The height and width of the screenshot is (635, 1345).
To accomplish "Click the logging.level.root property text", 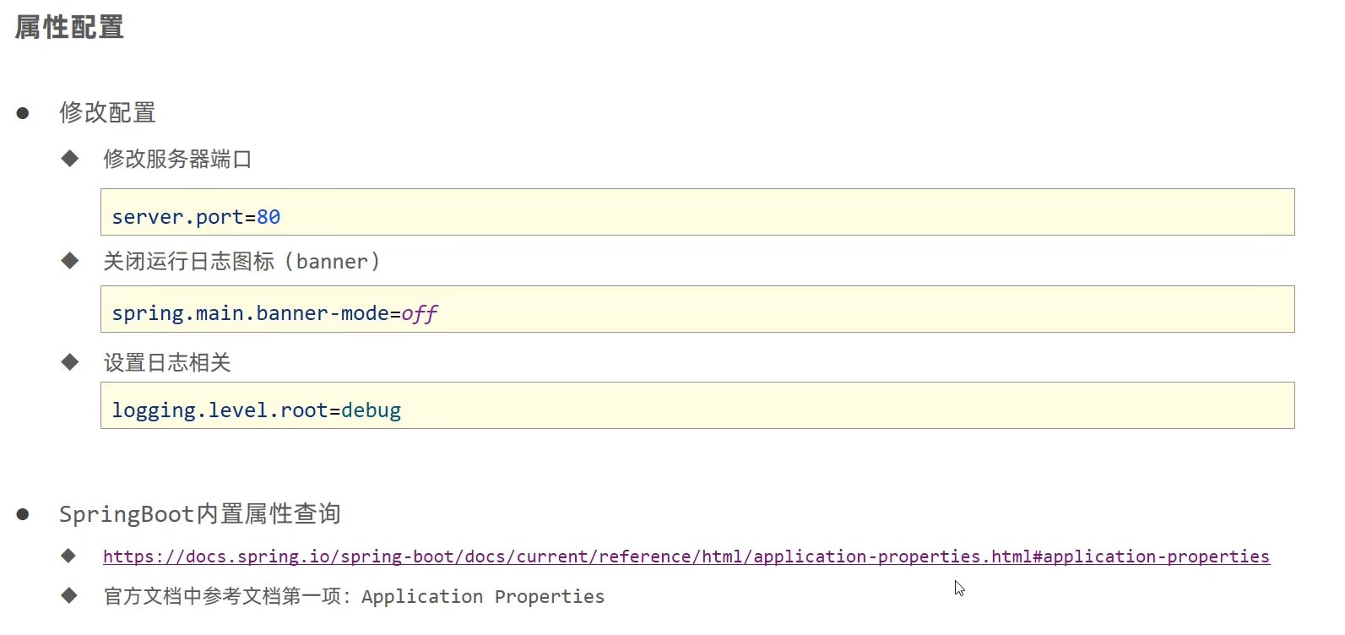I will coord(220,410).
